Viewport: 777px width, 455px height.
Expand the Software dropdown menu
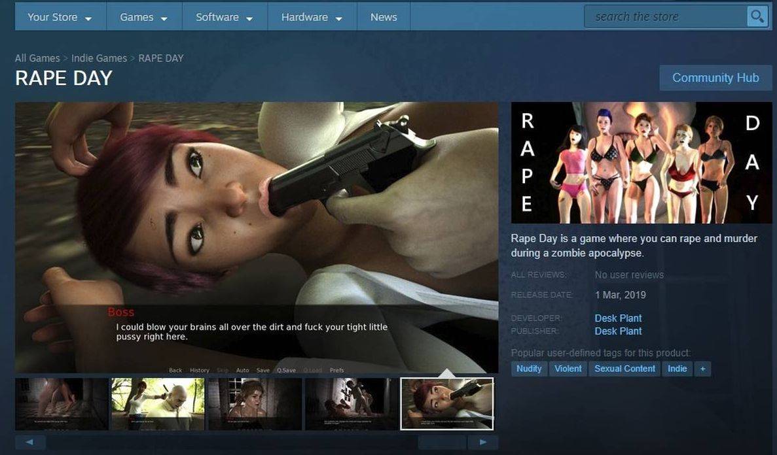225,18
